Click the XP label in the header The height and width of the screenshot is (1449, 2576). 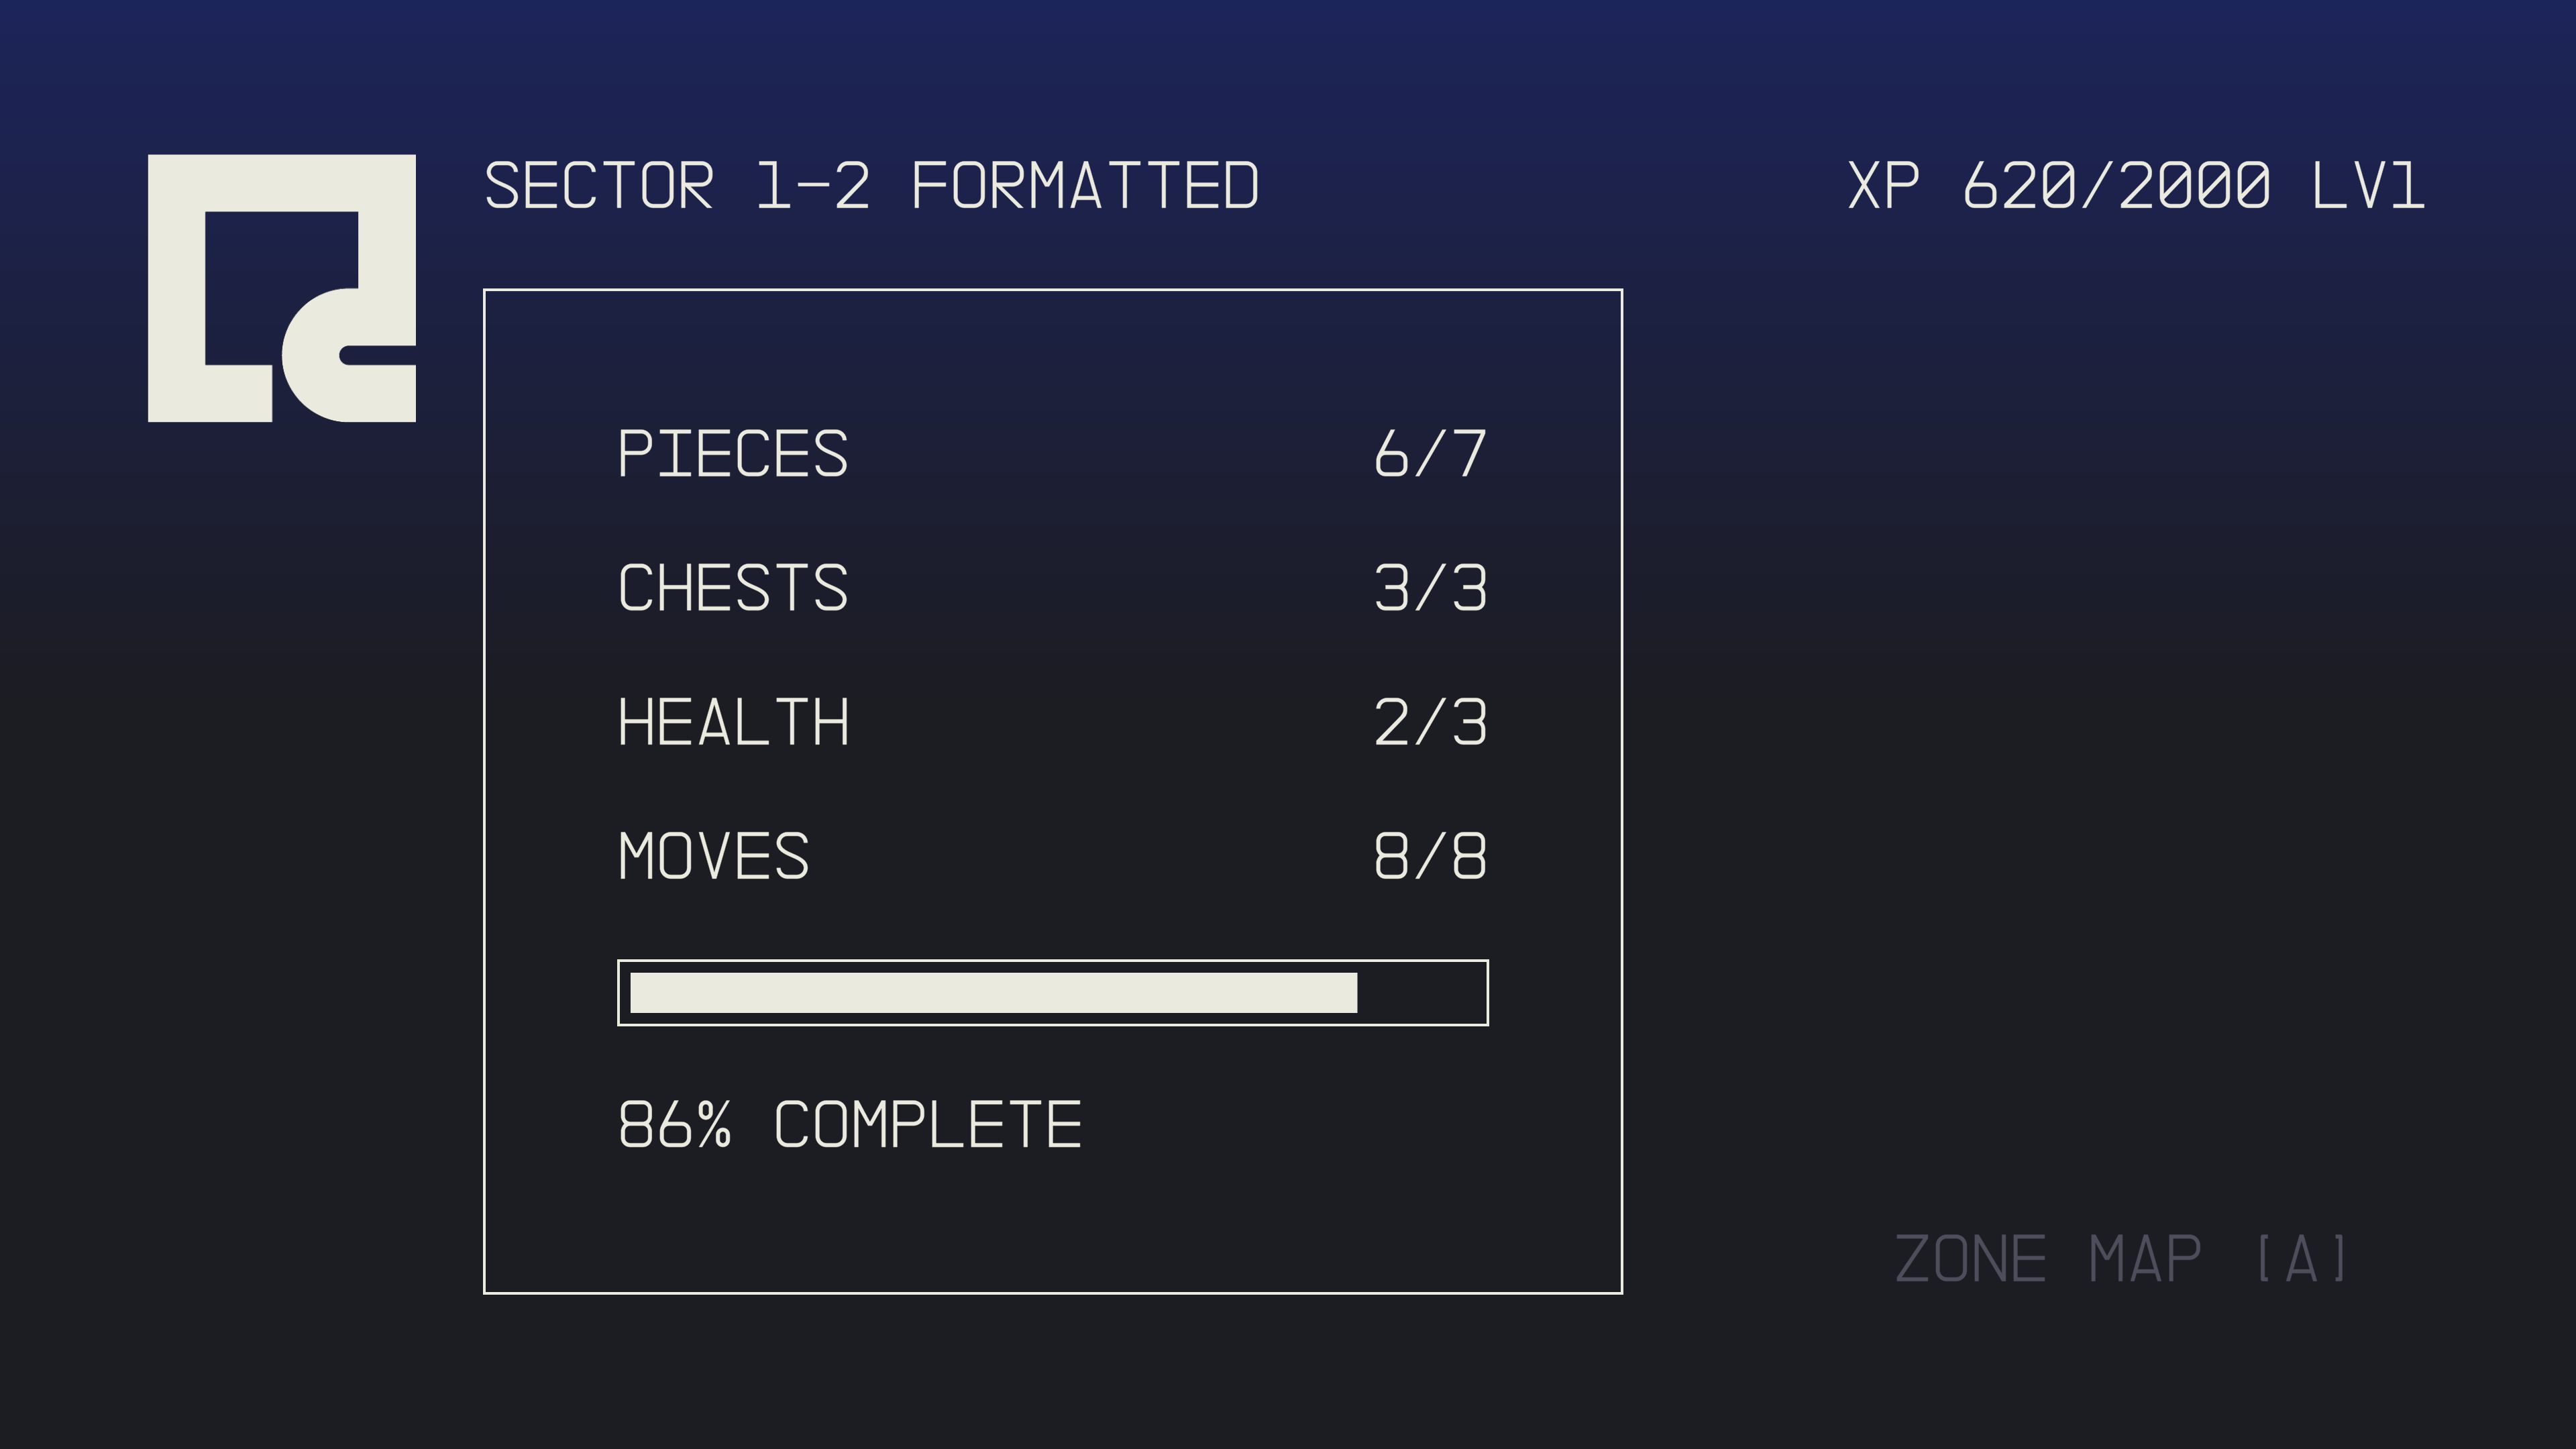click(1883, 186)
